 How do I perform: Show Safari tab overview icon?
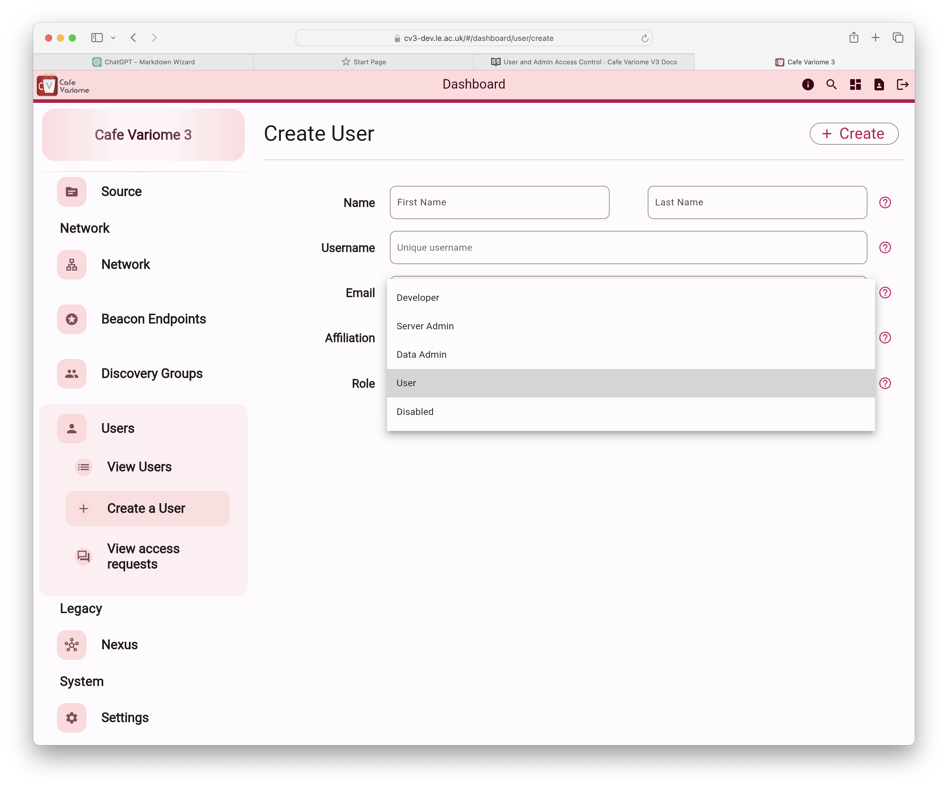[x=897, y=38]
